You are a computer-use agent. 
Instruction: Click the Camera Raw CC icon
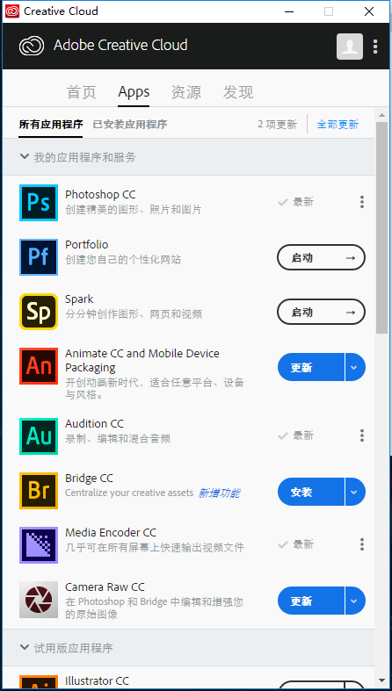tap(39, 600)
